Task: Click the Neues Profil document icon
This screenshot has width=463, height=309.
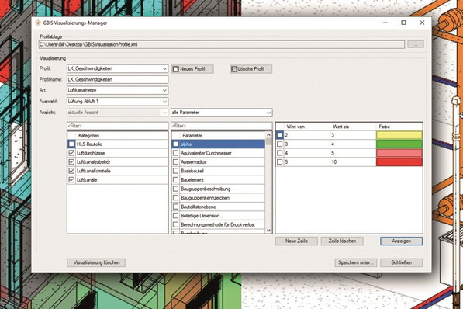Action: point(176,69)
